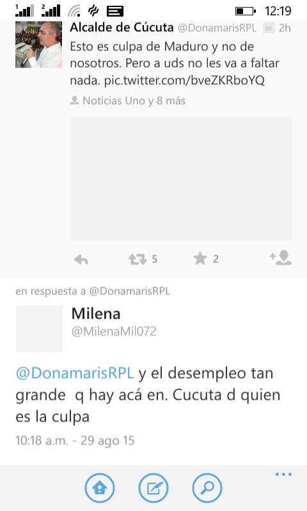The image size is (307, 511).
Task: Open Milena's profile picture
Action: click(x=39, y=329)
